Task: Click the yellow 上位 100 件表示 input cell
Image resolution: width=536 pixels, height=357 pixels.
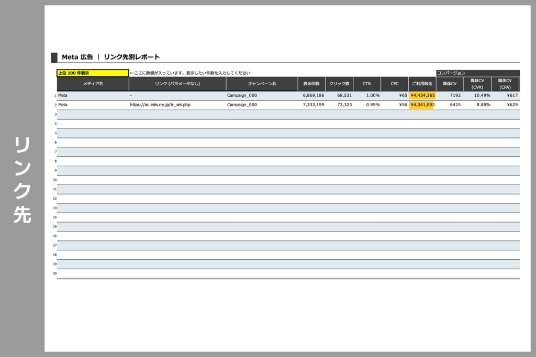Action: click(x=92, y=73)
